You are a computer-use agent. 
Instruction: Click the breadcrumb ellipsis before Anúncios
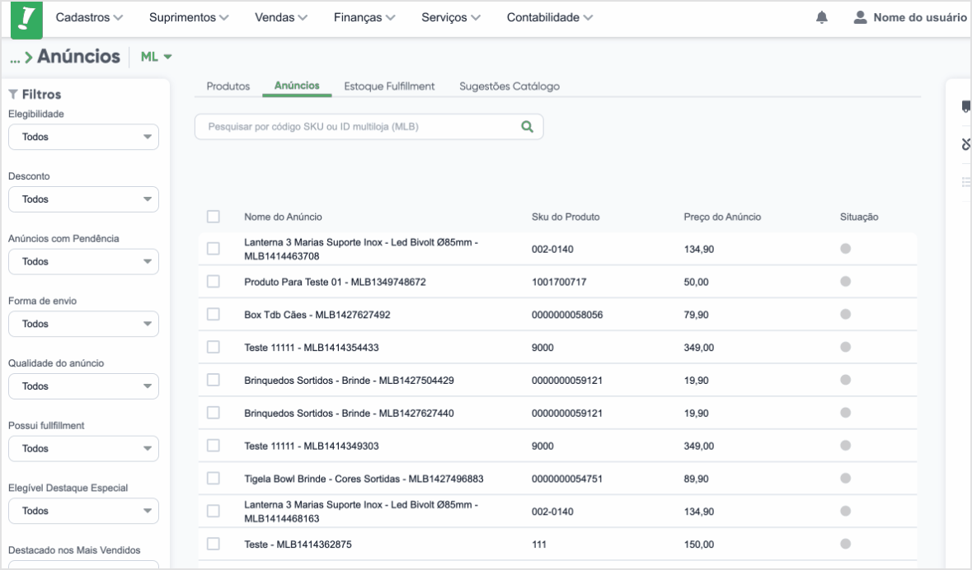pos(15,58)
